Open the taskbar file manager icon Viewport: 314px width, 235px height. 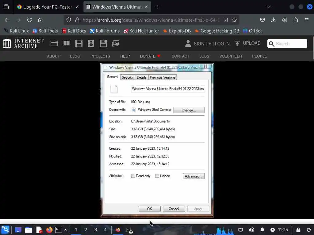coord(28,230)
